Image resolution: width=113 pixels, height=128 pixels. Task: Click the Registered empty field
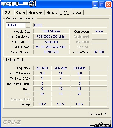pos(99,36)
